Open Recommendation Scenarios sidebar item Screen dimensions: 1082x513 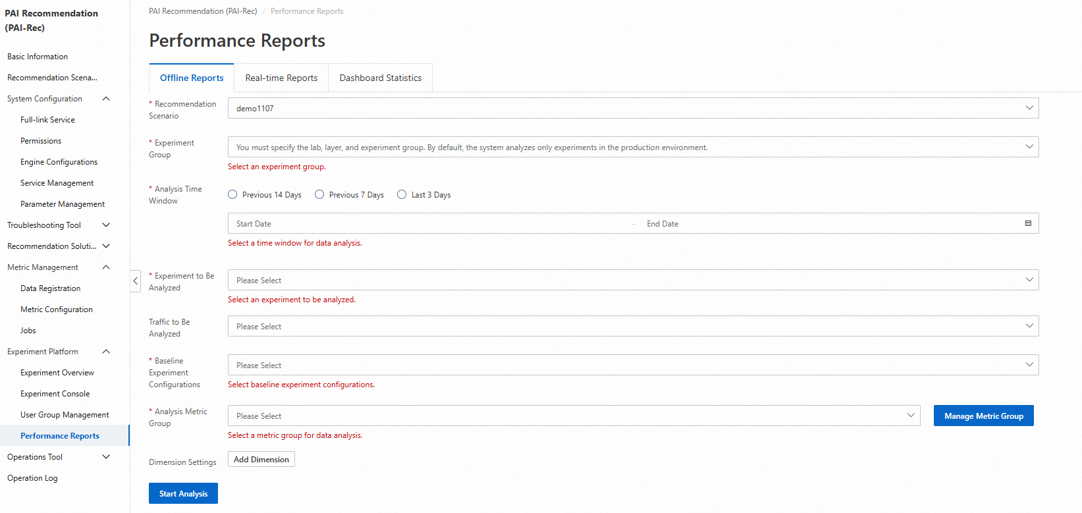point(52,78)
